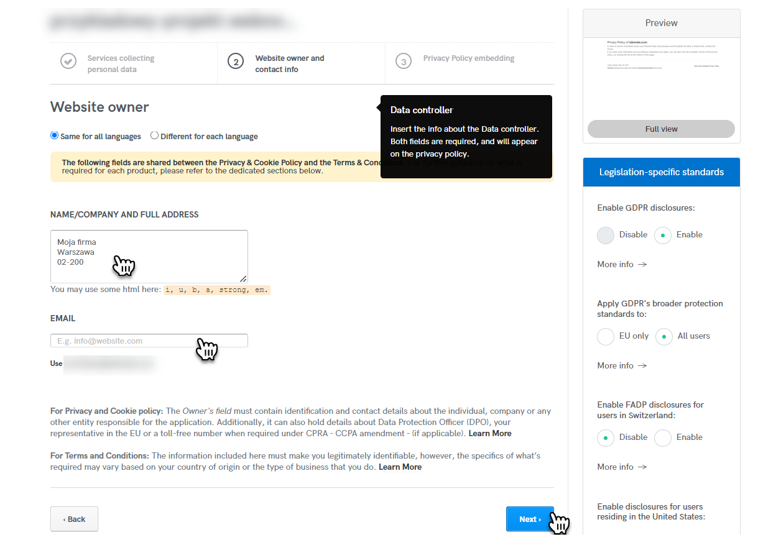781x535 pixels.
Task: Enable FADP disclosures for Switzerland
Action: [x=663, y=437]
